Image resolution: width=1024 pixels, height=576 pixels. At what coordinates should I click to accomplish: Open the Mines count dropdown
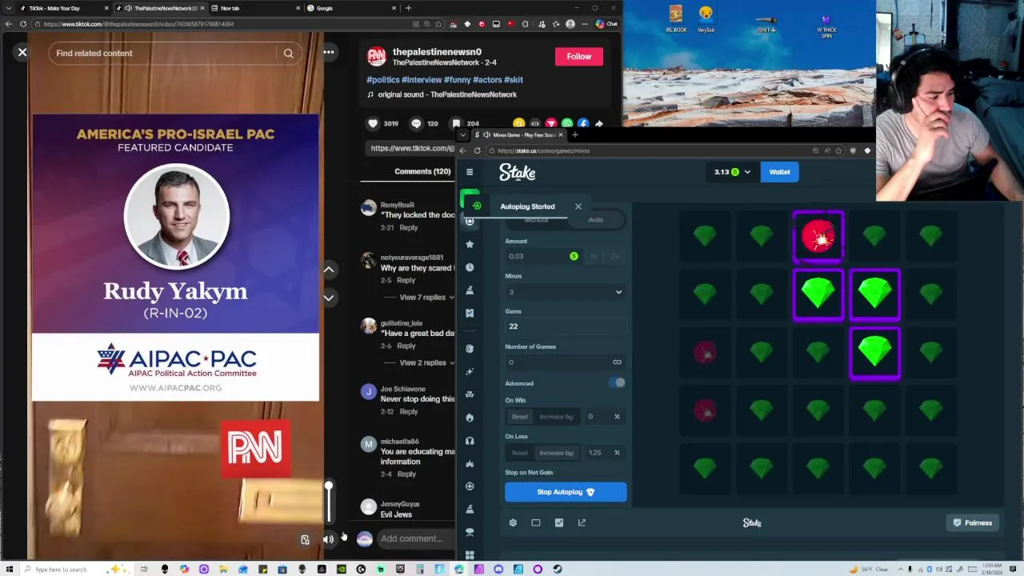565,292
